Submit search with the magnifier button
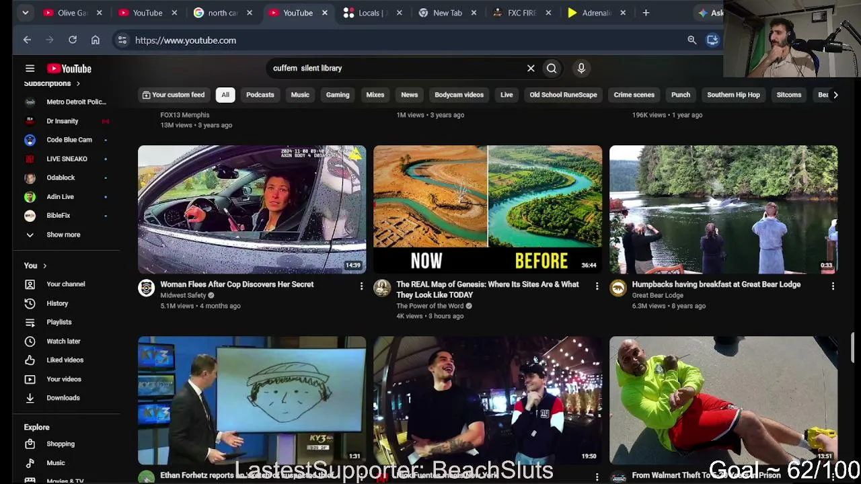 552,68
